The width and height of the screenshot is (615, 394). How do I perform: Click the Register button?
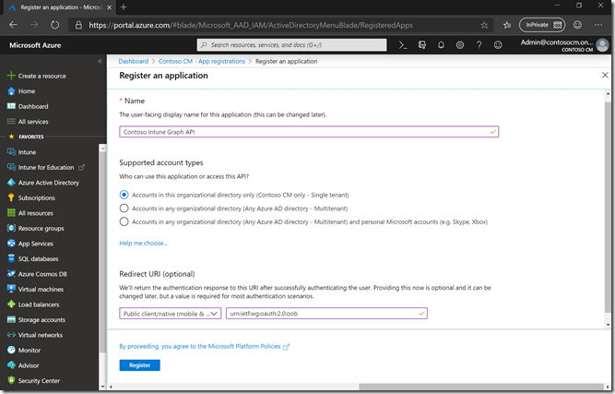(x=139, y=365)
